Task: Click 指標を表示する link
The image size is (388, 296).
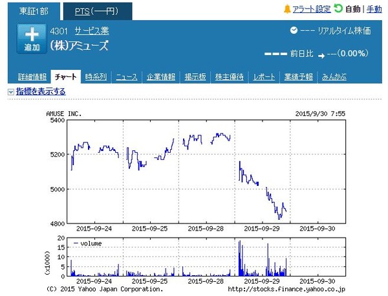Action: [41, 91]
